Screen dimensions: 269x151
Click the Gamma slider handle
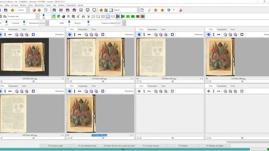(88, 22)
